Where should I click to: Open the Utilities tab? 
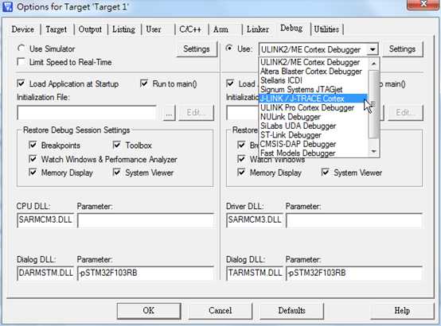coord(326,29)
